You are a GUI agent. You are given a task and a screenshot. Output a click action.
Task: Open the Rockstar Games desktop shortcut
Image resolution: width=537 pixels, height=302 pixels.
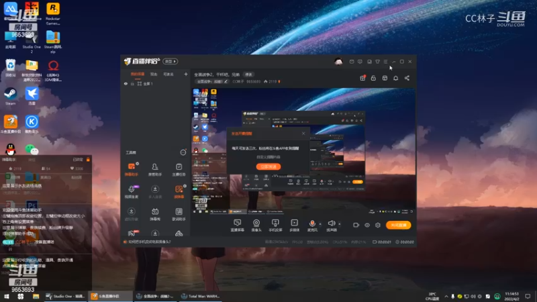pos(53,13)
